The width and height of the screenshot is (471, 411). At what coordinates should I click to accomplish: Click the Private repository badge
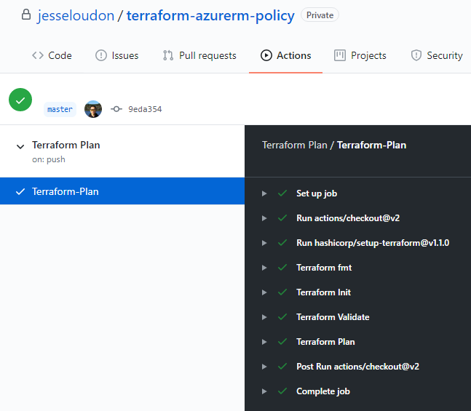320,15
